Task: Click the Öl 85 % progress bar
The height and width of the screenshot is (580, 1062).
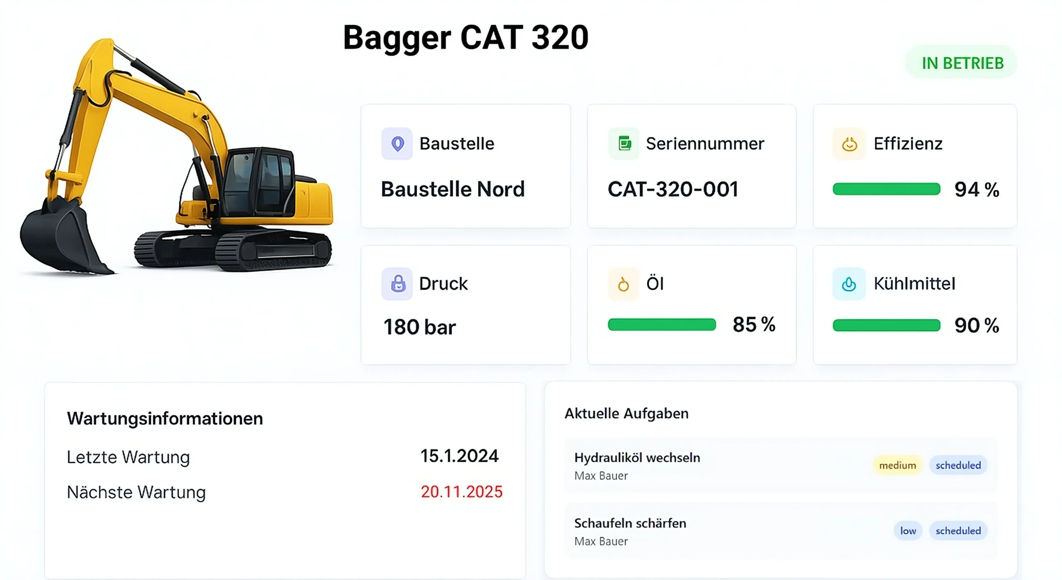Action: (662, 324)
